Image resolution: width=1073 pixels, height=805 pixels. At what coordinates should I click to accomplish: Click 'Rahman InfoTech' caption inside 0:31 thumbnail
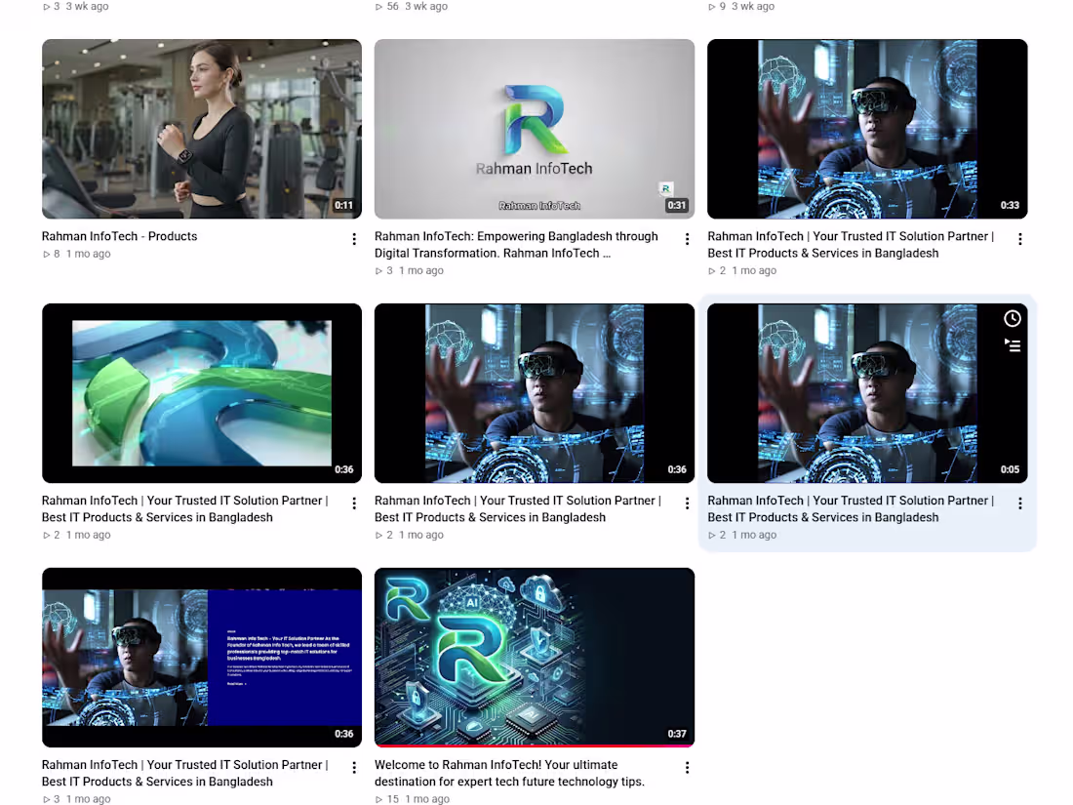click(539, 205)
